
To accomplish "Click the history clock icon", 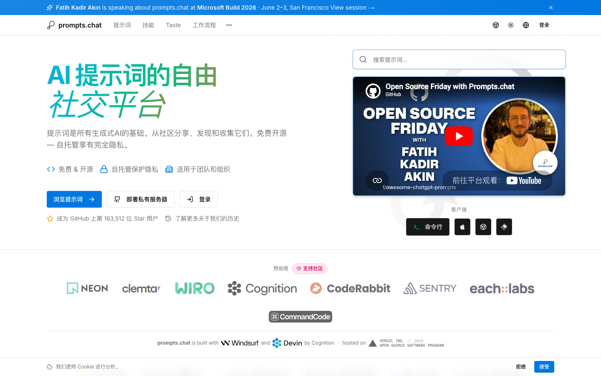I will 168,218.
